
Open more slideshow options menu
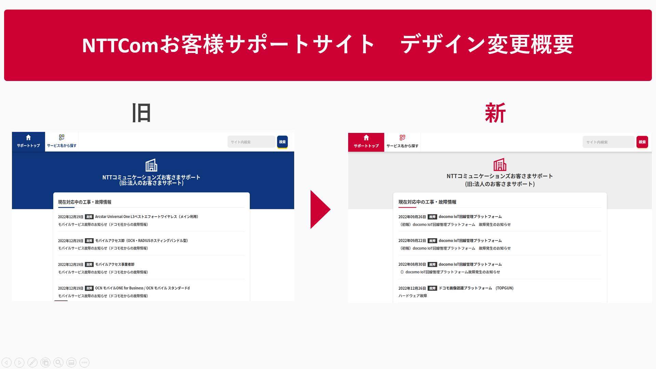tap(84, 363)
